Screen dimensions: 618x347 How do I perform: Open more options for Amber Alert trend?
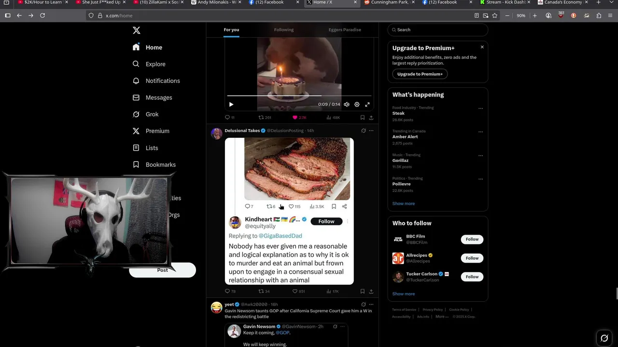pos(480,132)
